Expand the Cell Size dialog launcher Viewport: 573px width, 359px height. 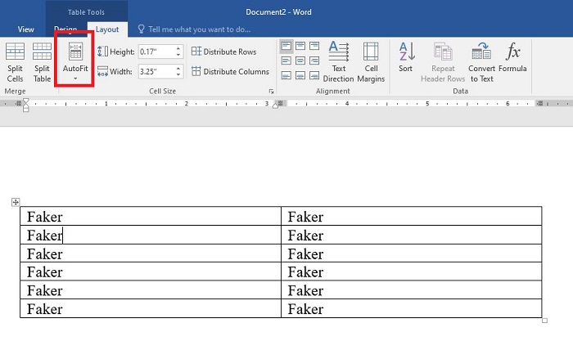271,92
